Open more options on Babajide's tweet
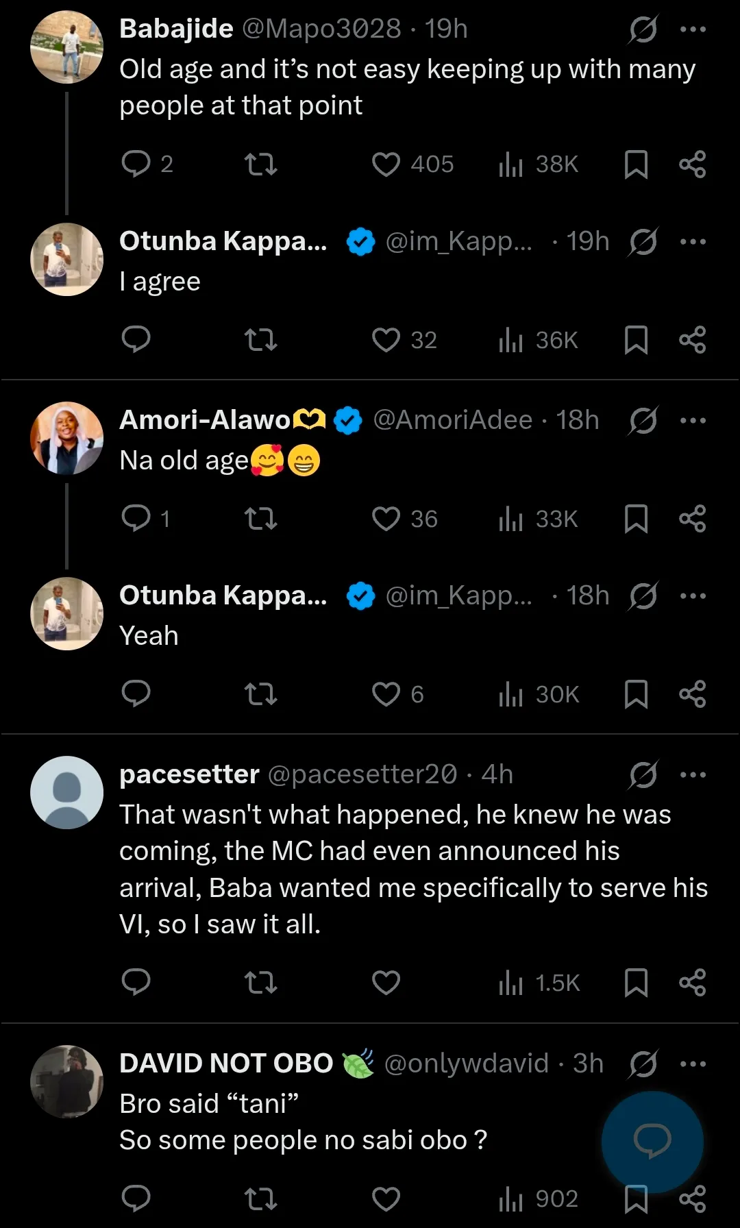 pos(693,29)
